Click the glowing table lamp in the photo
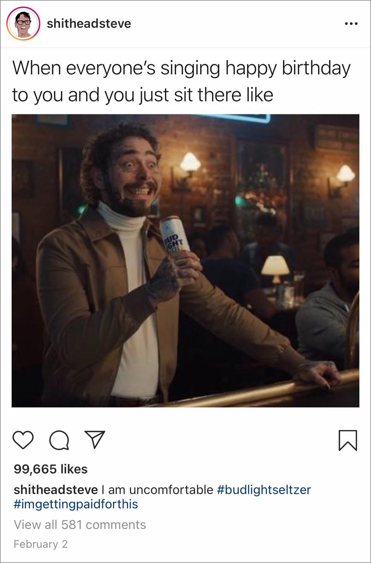 click(x=275, y=267)
